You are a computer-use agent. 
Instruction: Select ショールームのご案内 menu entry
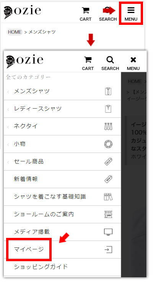point(62,214)
